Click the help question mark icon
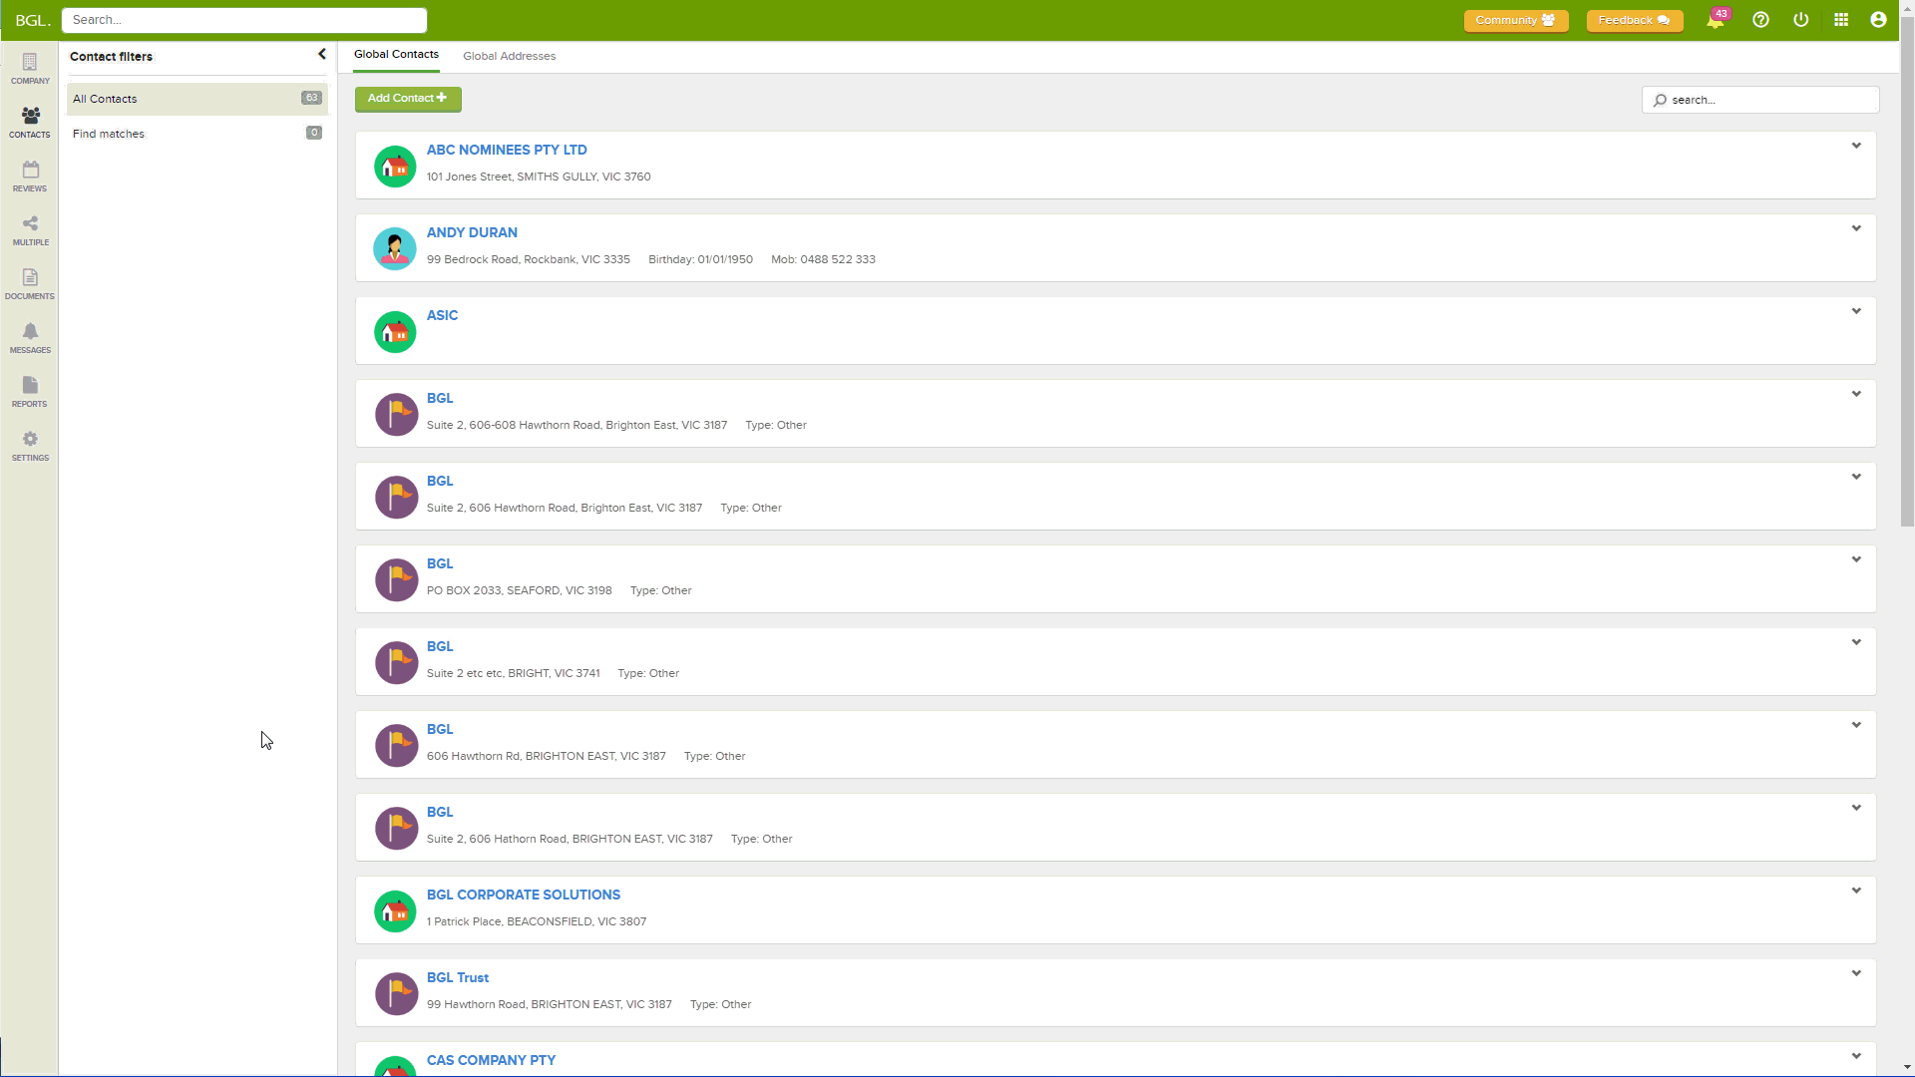 pyautogui.click(x=1760, y=20)
